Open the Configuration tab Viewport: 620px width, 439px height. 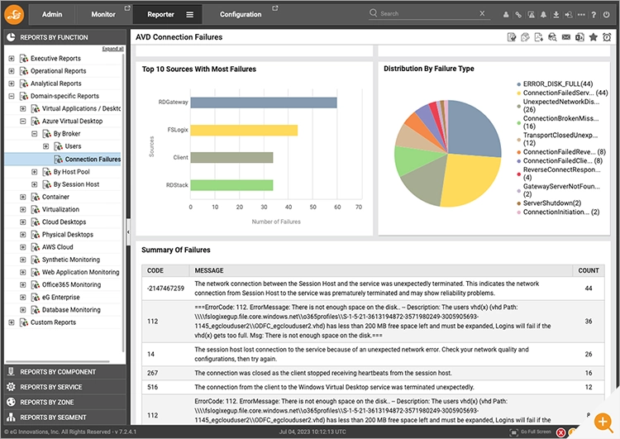pos(241,14)
